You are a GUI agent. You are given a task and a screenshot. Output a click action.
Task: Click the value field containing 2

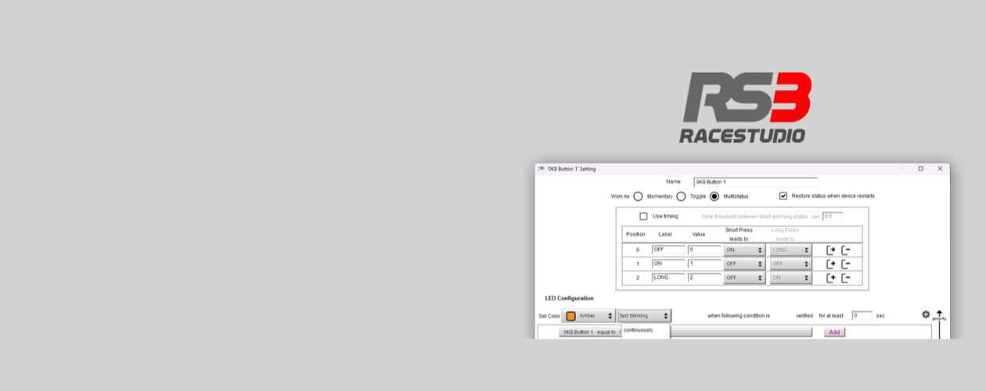pos(704,278)
